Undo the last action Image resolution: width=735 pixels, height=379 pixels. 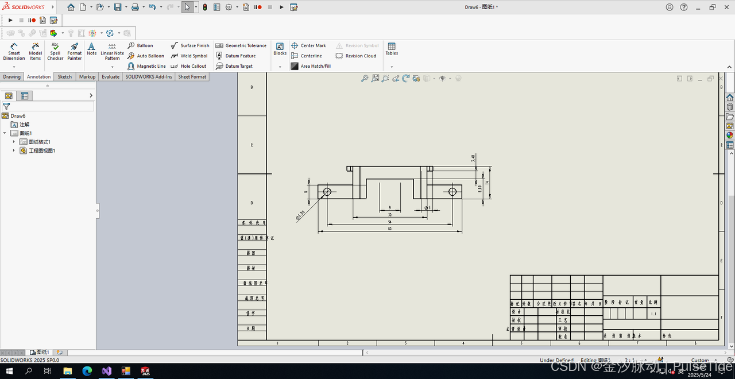click(x=152, y=7)
